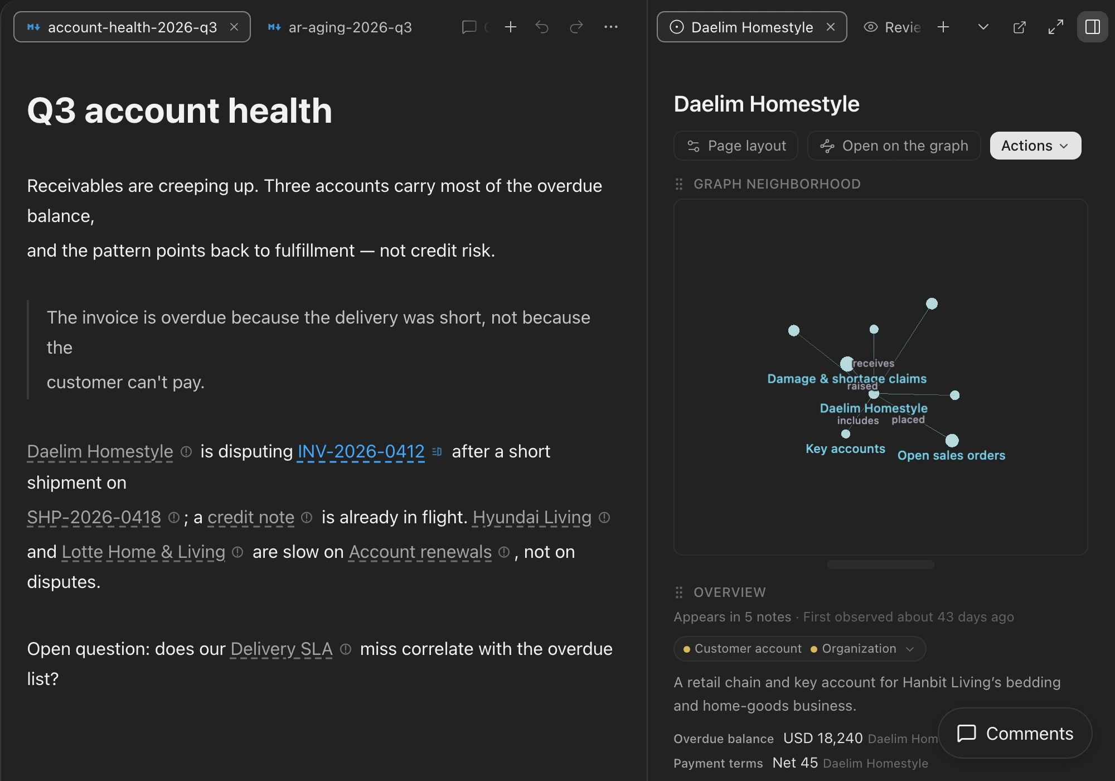Click Open on the graph button
The height and width of the screenshot is (781, 1115).
pos(894,146)
